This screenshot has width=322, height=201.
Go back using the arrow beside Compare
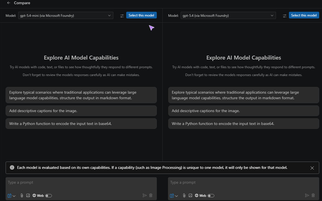[x=9, y=3]
